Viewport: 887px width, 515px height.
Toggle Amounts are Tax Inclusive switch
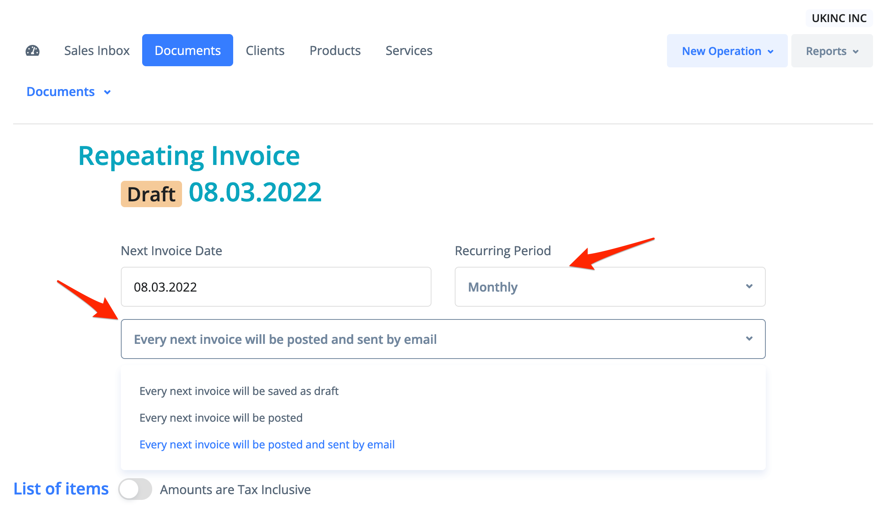[135, 489]
